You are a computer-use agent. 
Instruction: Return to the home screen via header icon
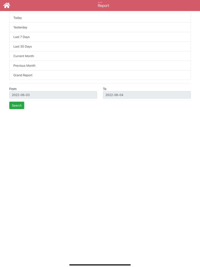point(6,5)
